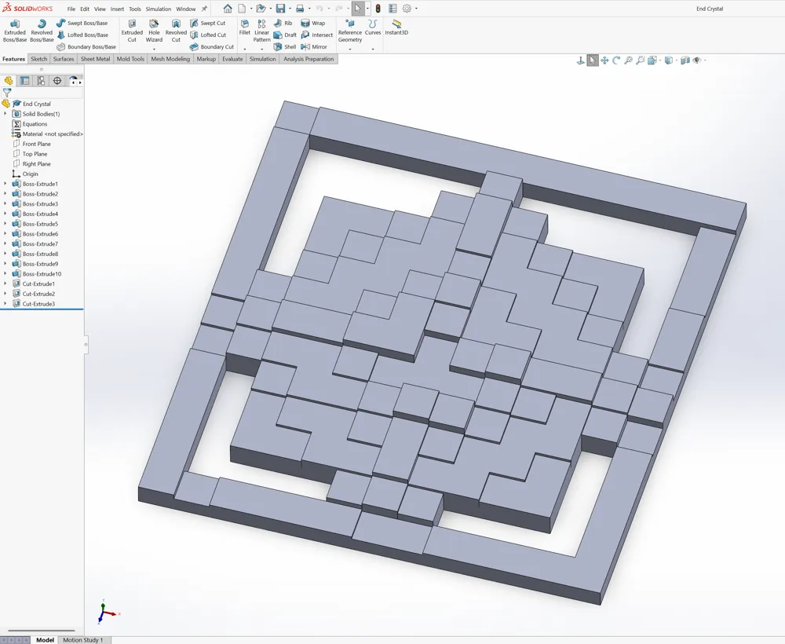Switch to the Sheet Metal tab
Screen dimensions: 785x644
95,59
